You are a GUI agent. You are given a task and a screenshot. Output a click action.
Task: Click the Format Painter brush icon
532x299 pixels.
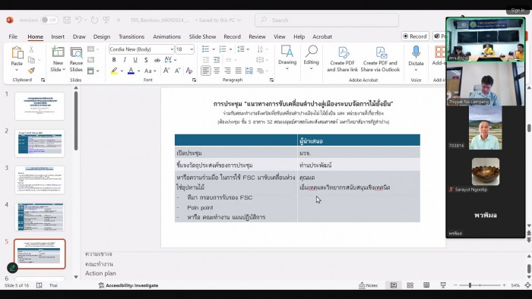coord(31,71)
